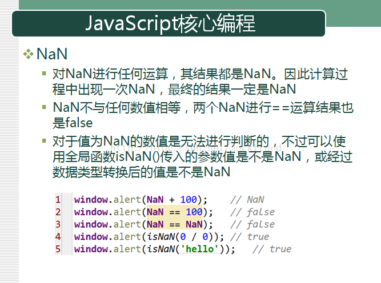The image size is (381, 283).
Task: Click code line 'window.alert(NaN + 100);'
Action: (141, 200)
